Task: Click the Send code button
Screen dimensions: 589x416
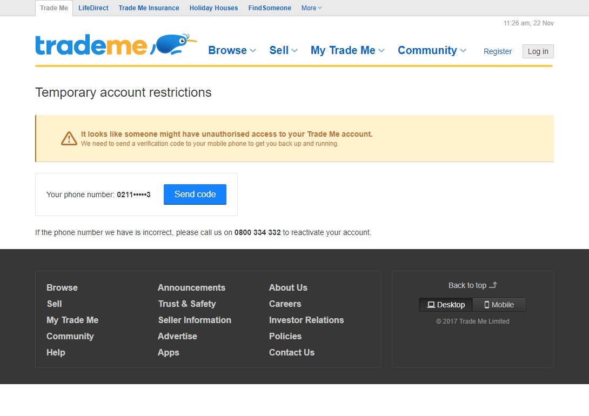Action: point(195,194)
